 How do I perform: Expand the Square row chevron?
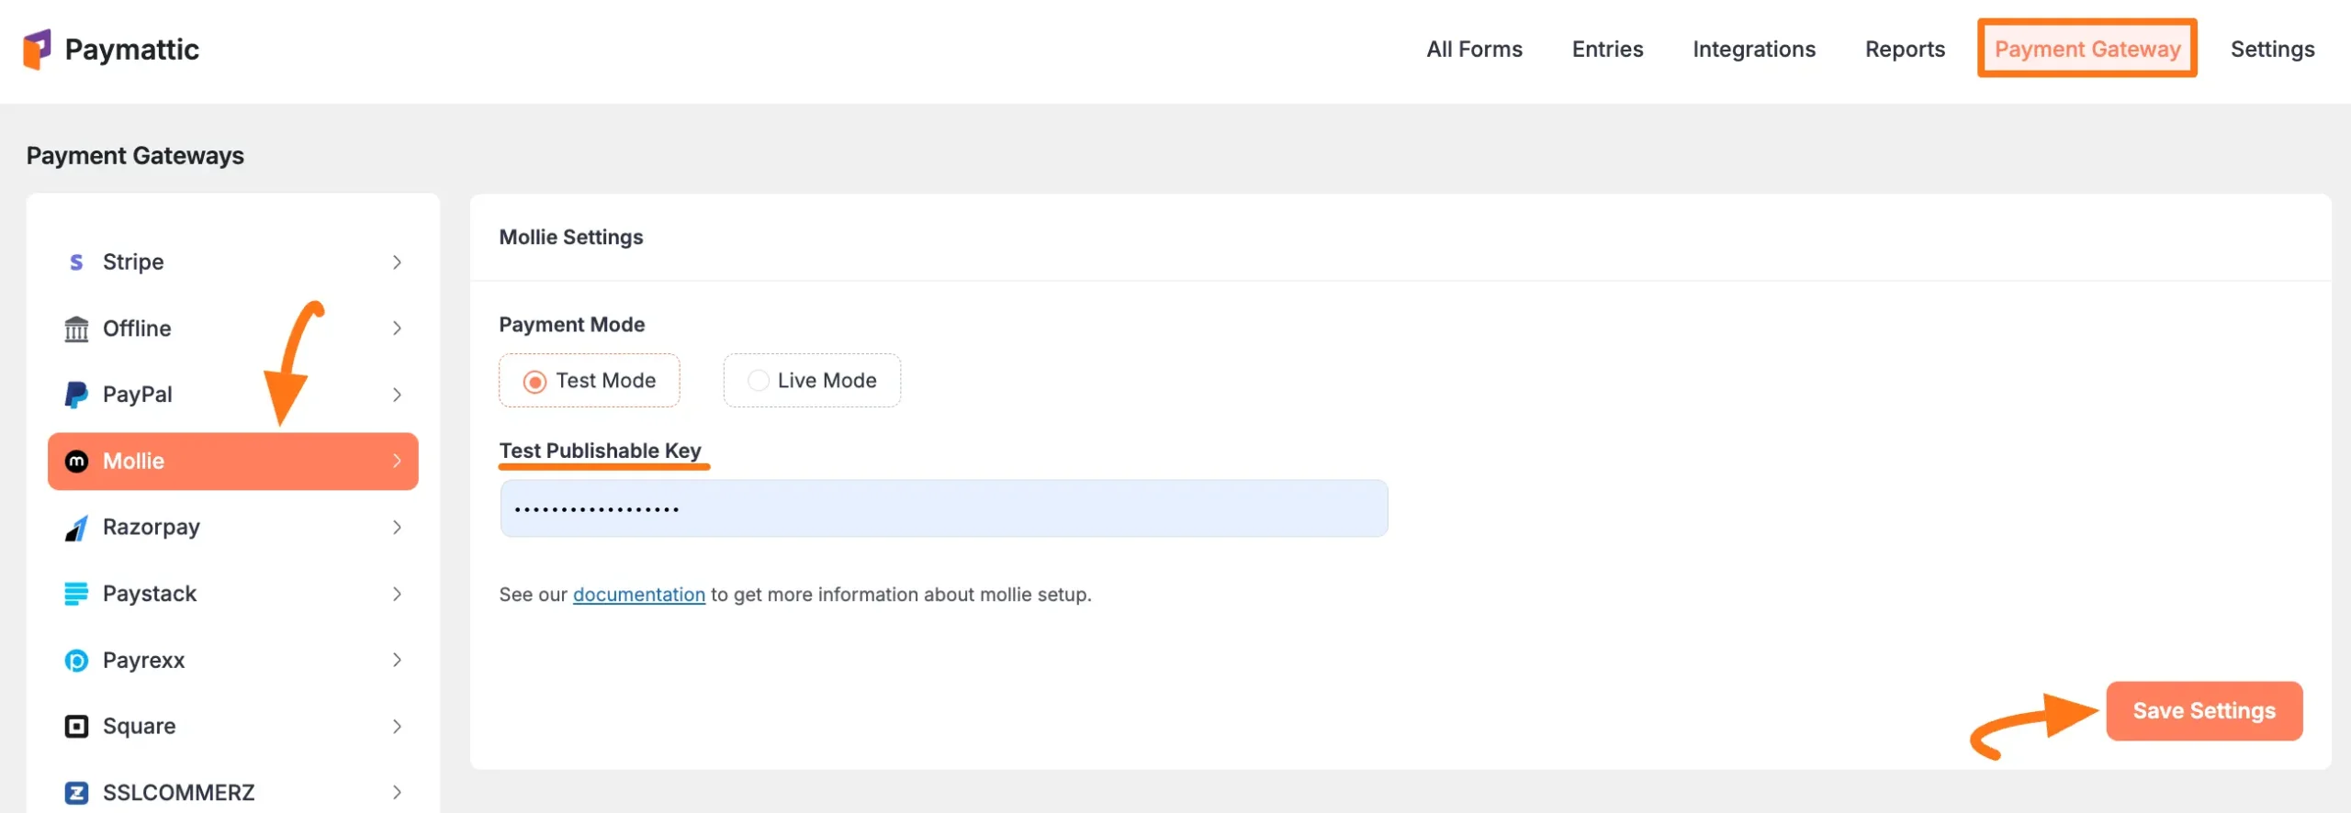click(397, 727)
